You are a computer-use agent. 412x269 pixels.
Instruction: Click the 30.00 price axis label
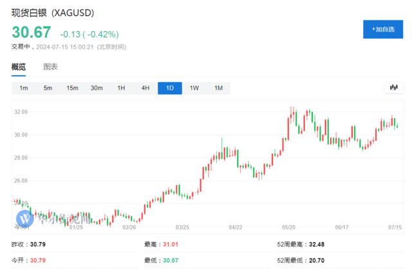21,135
